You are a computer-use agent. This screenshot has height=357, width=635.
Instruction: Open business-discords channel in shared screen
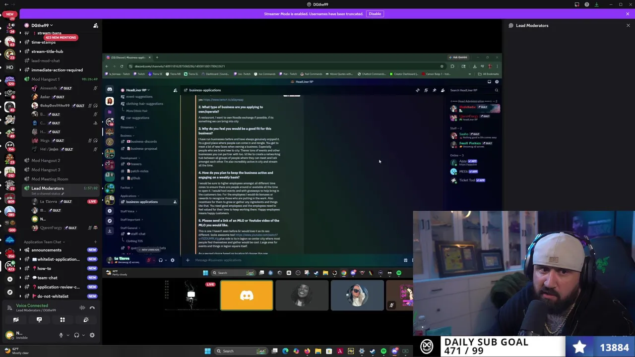pyautogui.click(x=143, y=142)
